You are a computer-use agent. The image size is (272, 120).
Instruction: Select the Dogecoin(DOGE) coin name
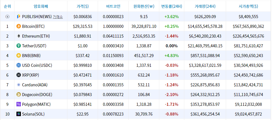tap(37, 94)
